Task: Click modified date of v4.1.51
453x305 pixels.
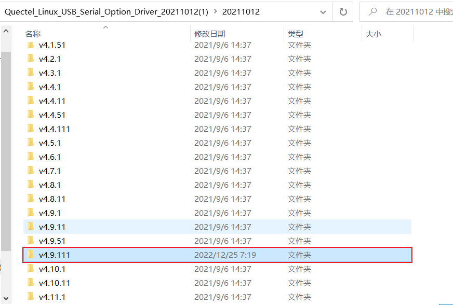Action: [223, 45]
